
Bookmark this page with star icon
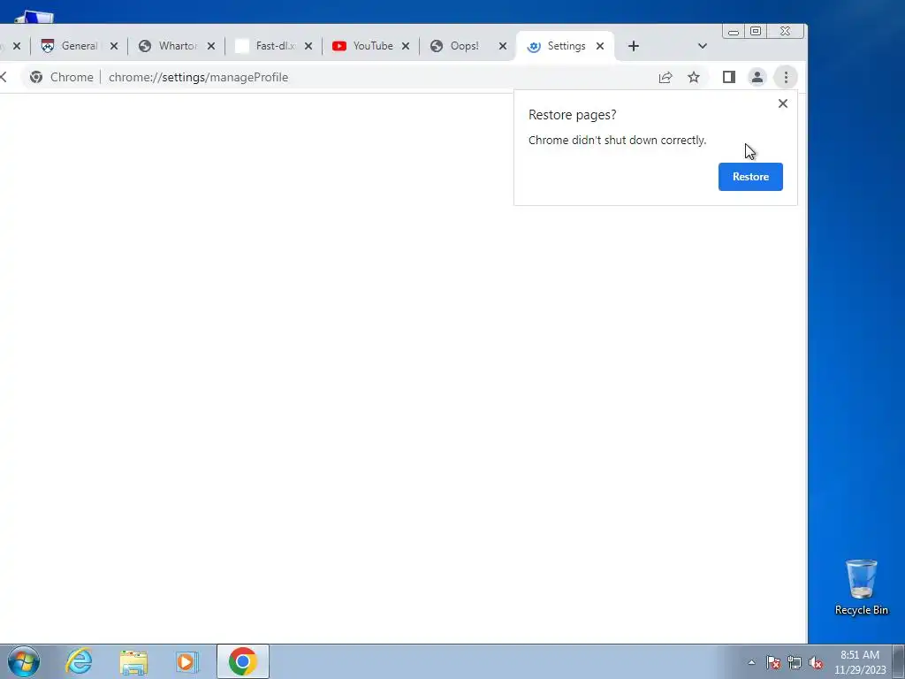tap(694, 77)
